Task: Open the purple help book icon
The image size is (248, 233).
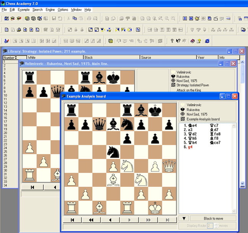Action: (193, 41)
